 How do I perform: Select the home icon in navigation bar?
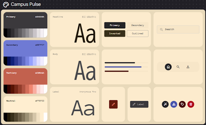tap(168, 67)
